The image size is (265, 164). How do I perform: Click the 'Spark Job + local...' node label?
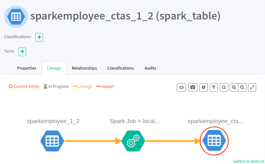(x=134, y=121)
